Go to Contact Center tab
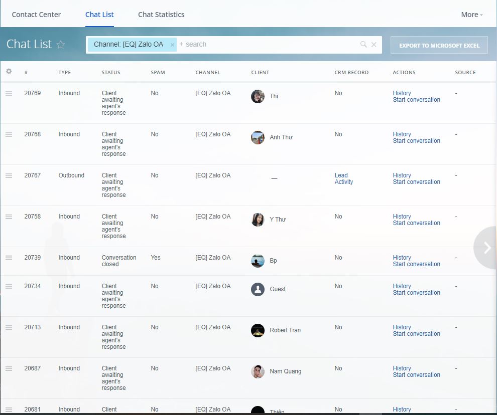The height and width of the screenshot is (415, 497). pyautogui.click(x=36, y=15)
